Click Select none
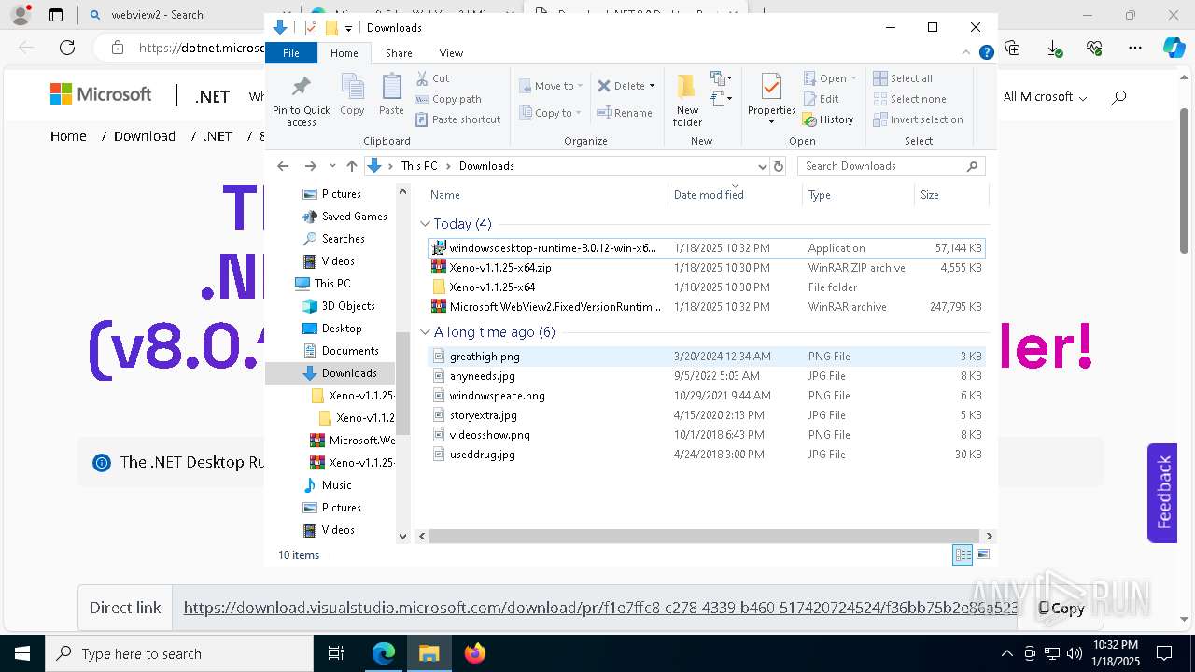Screen dimensions: 1195x672 [x=909, y=99]
